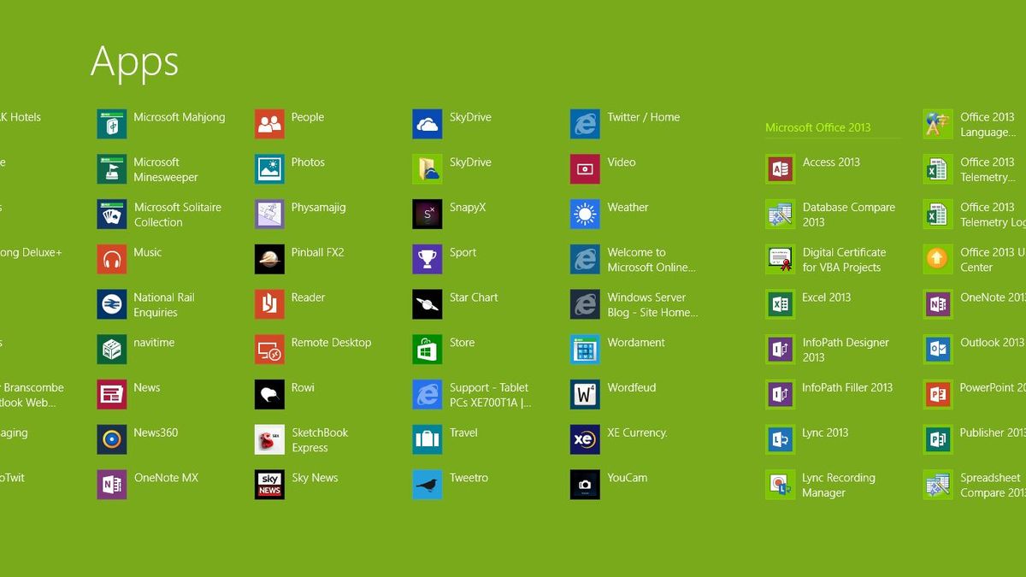Open the Wordfeud icon
Image resolution: width=1026 pixels, height=577 pixels.
[x=585, y=395]
